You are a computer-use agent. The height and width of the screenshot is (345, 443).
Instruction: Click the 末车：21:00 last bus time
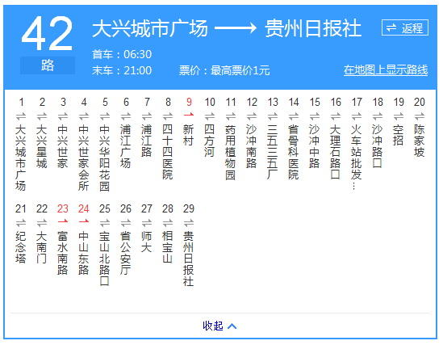click(122, 70)
